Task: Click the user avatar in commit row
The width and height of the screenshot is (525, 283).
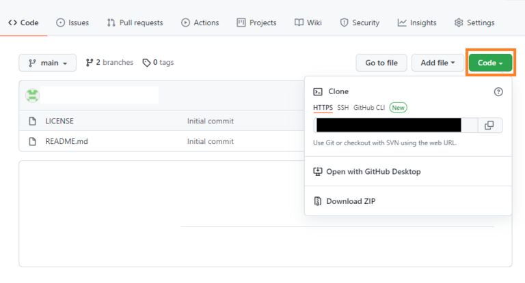Action: [32, 95]
